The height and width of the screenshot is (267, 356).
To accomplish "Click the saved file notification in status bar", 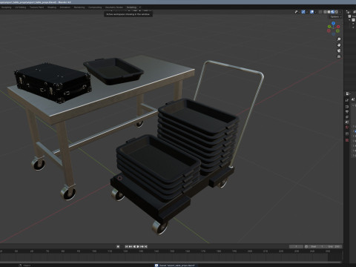I will (176, 266).
